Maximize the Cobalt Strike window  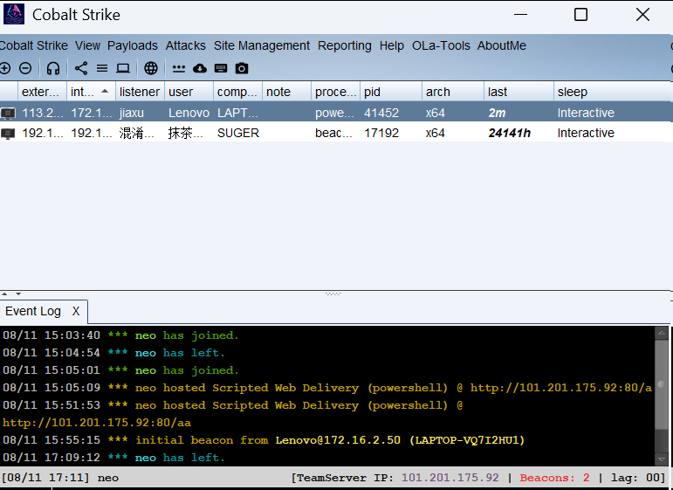(580, 15)
